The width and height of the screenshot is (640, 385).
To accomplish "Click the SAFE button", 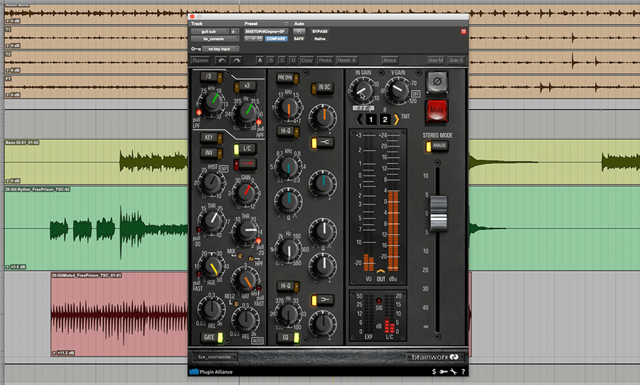I will 299,39.
